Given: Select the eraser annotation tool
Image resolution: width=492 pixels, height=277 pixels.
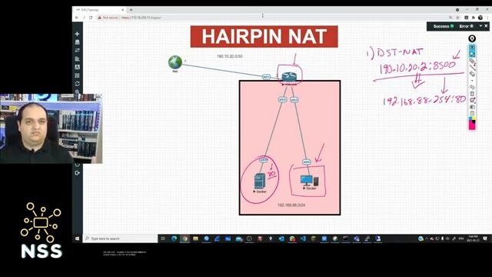Looking at the screenshot, I should click(x=472, y=74).
